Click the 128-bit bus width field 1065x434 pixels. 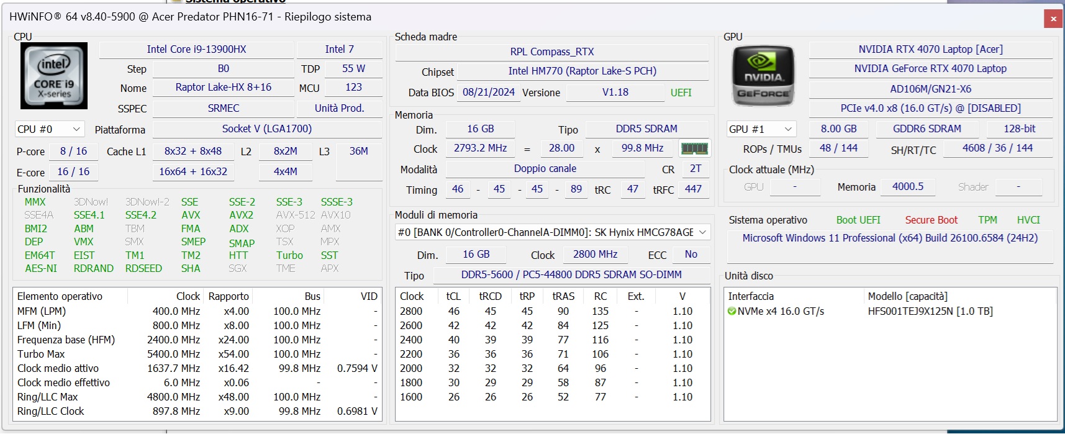click(x=1020, y=129)
